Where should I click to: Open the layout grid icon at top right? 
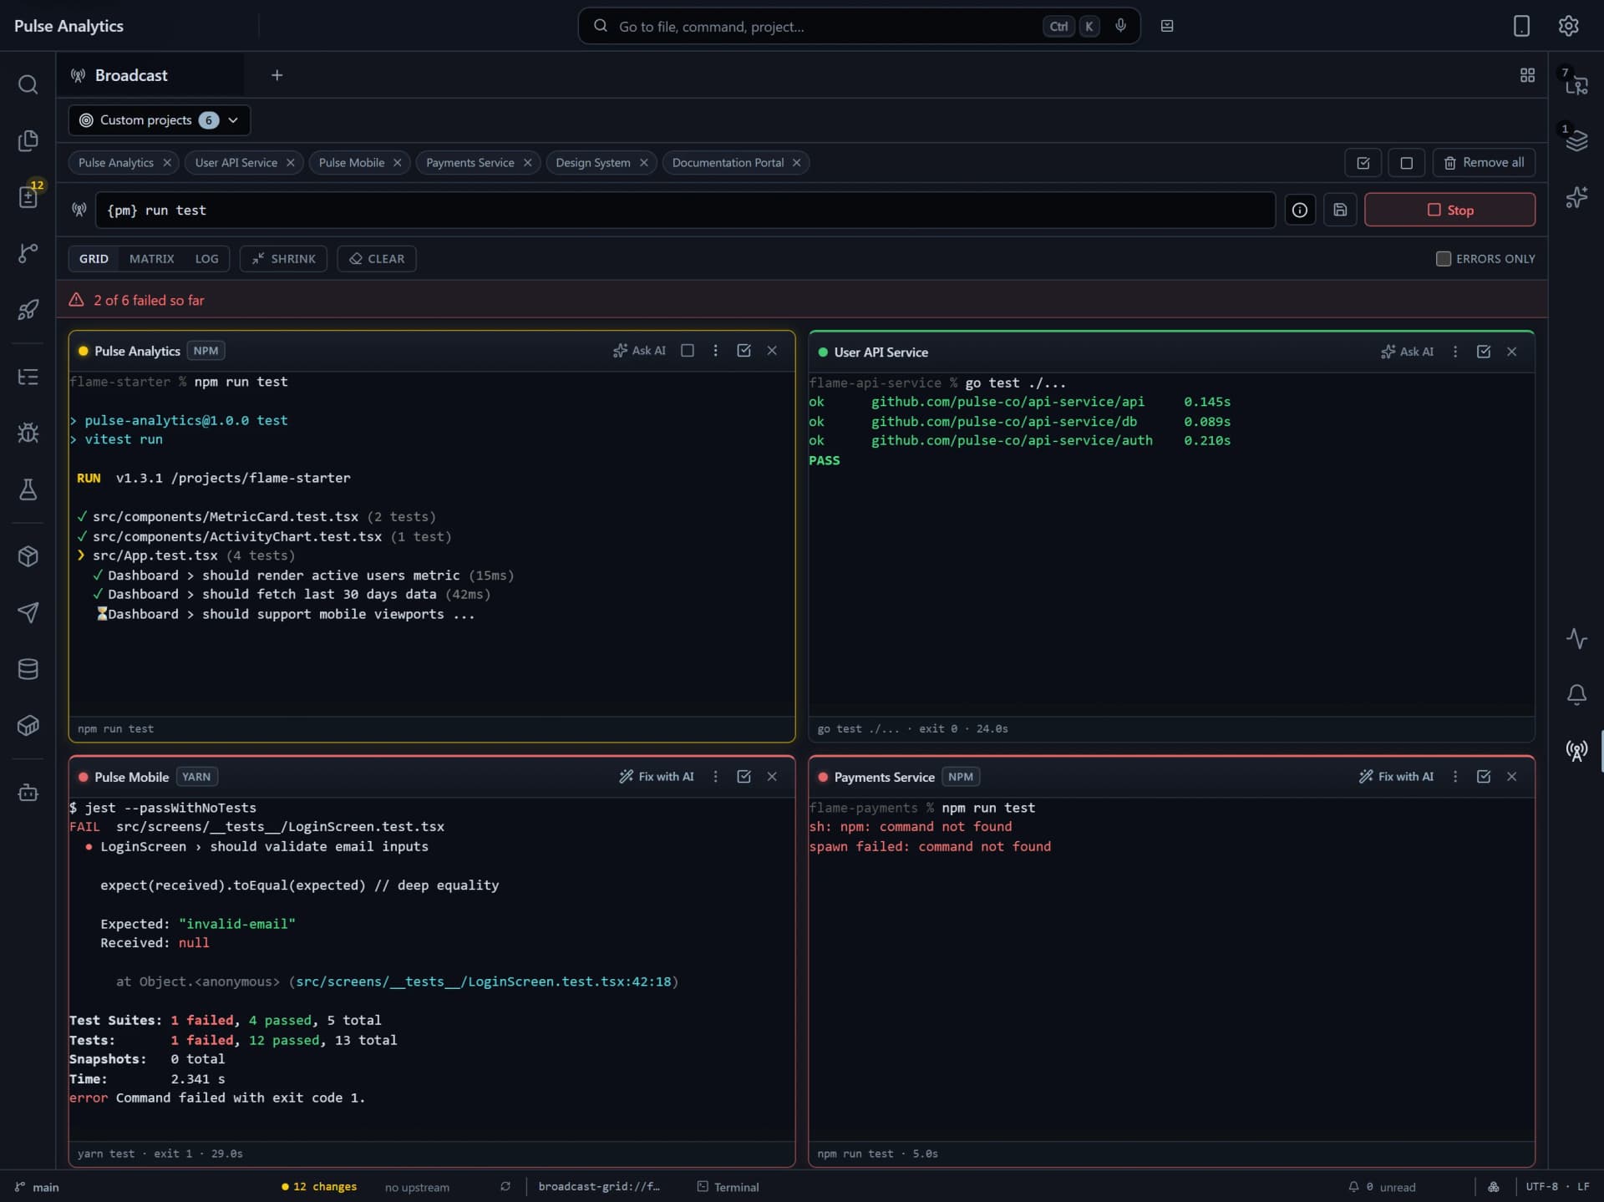point(1527,75)
